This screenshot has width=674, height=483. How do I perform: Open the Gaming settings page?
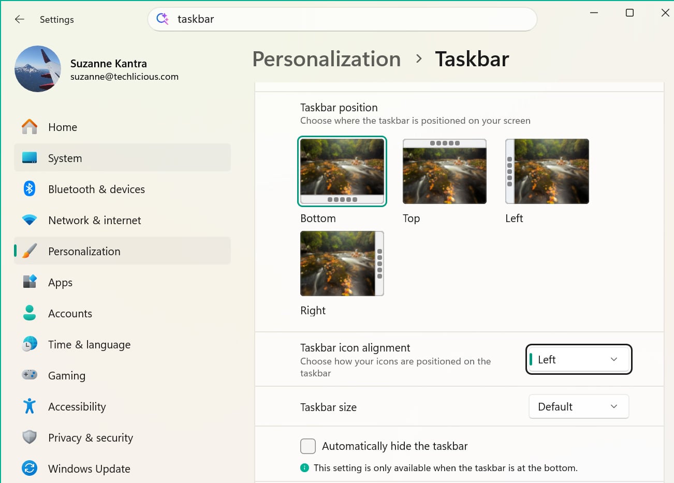[x=123, y=375]
